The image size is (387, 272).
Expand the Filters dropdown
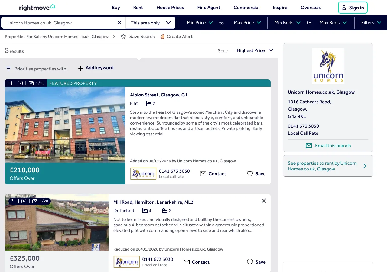(371, 23)
